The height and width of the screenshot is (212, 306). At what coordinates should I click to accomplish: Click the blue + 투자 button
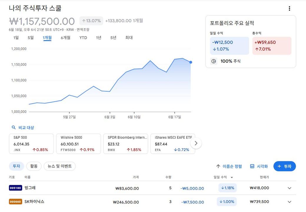coord(284,166)
